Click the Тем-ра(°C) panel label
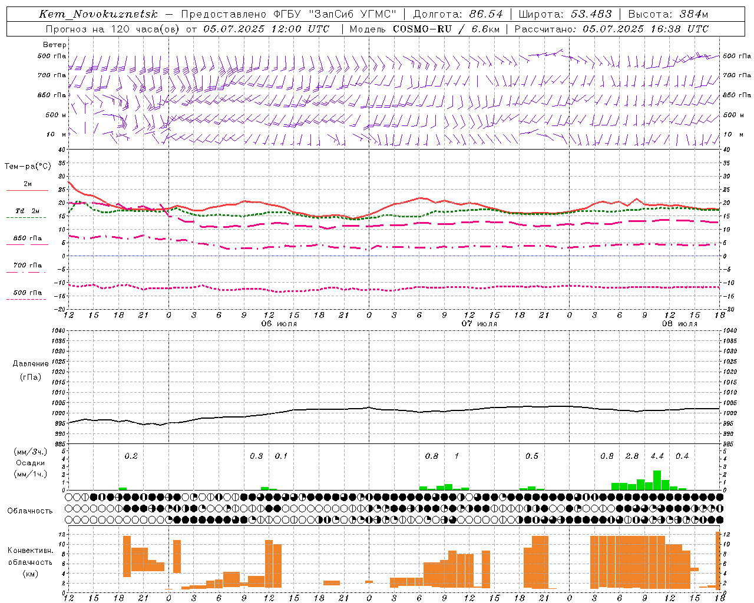 (28, 167)
